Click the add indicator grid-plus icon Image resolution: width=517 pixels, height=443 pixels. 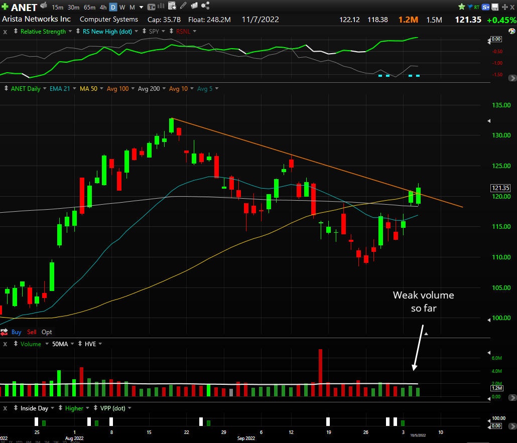point(172,6)
